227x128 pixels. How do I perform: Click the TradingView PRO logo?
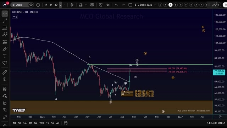coord(19,110)
